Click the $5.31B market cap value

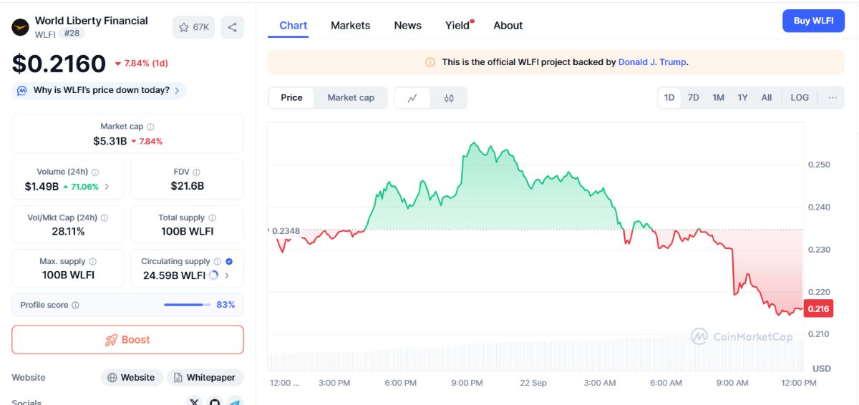point(110,141)
